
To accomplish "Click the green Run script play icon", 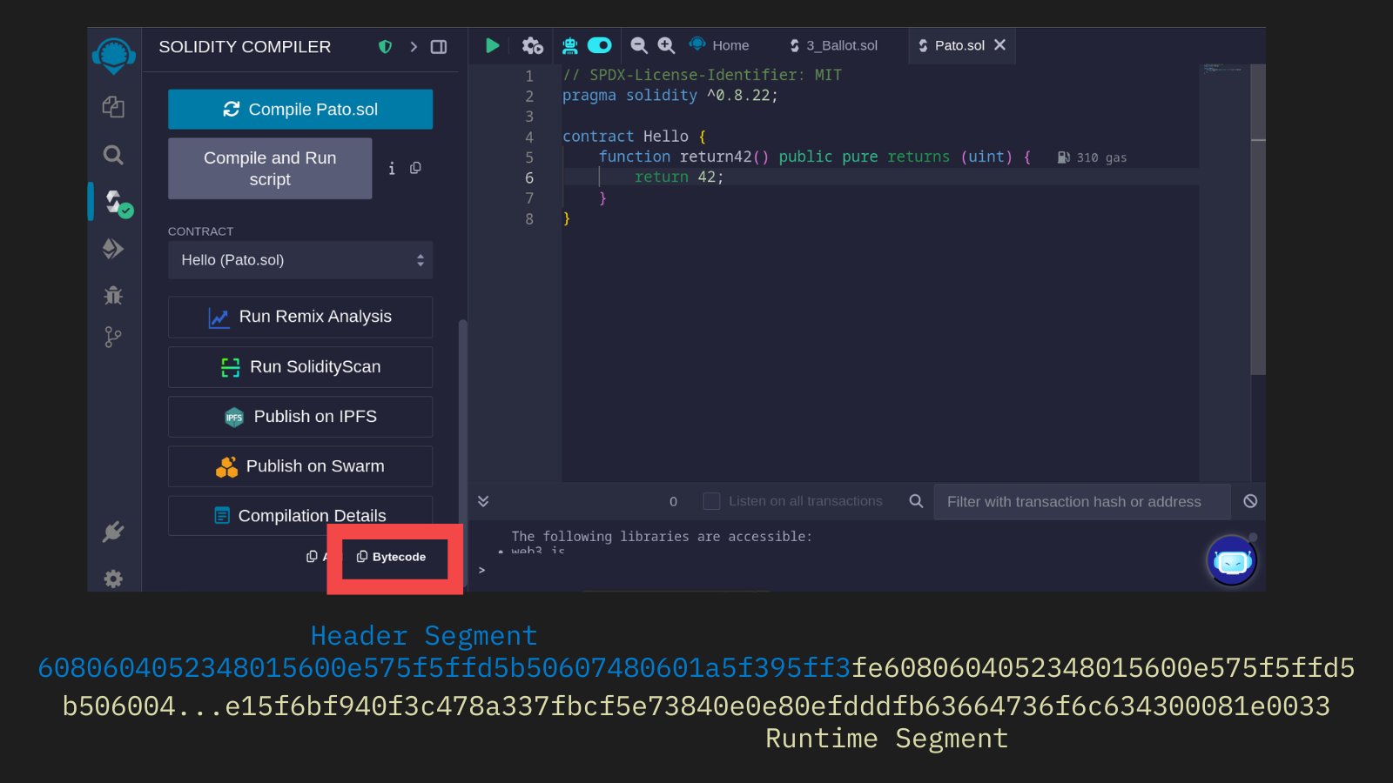I will point(492,45).
